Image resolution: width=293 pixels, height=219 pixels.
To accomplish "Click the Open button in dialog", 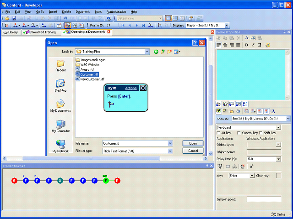I will pyautogui.click(x=193, y=143).
